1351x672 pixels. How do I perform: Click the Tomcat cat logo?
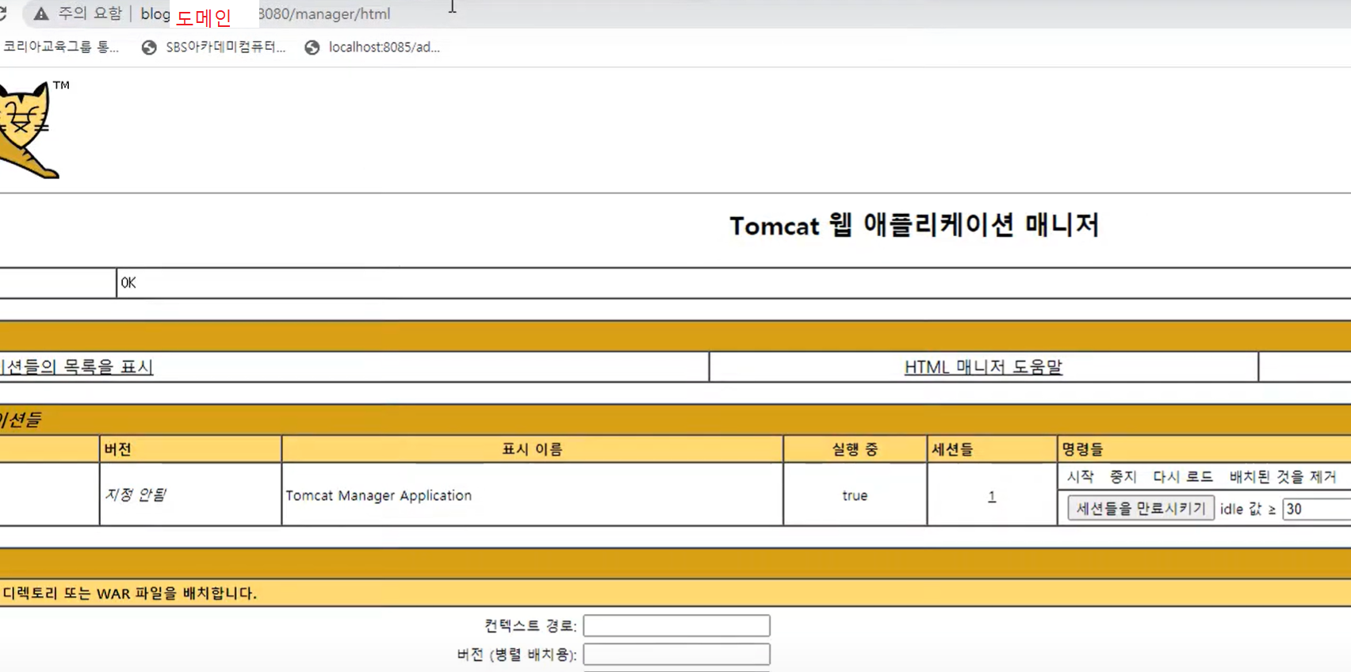[29, 129]
